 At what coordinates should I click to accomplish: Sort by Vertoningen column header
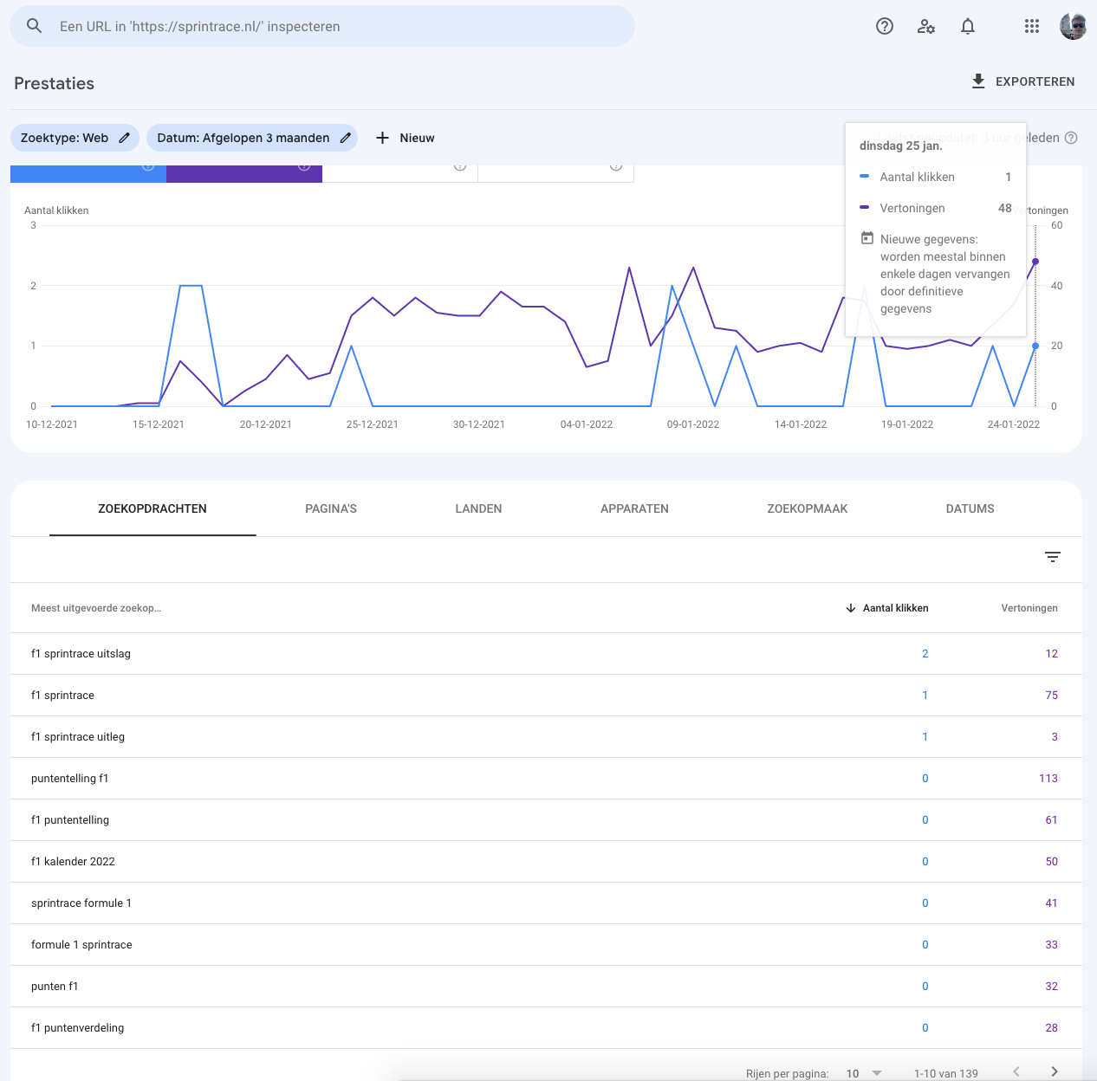coord(1029,608)
